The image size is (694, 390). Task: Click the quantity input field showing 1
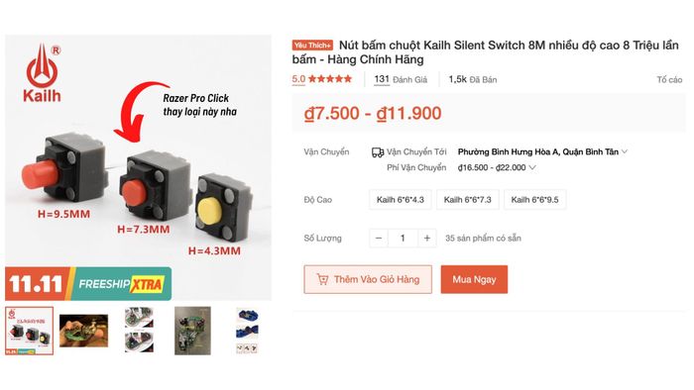point(403,239)
